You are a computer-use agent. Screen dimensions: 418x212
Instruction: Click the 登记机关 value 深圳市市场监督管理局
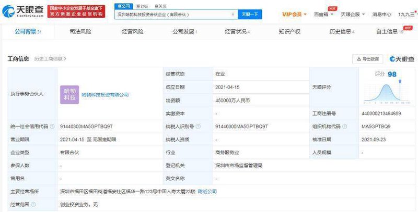pyautogui.click(x=239, y=166)
